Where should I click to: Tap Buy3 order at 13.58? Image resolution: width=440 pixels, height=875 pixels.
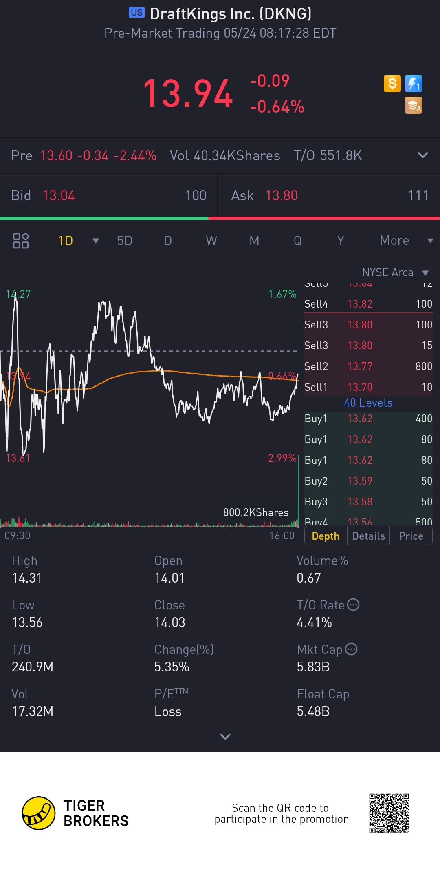click(368, 502)
